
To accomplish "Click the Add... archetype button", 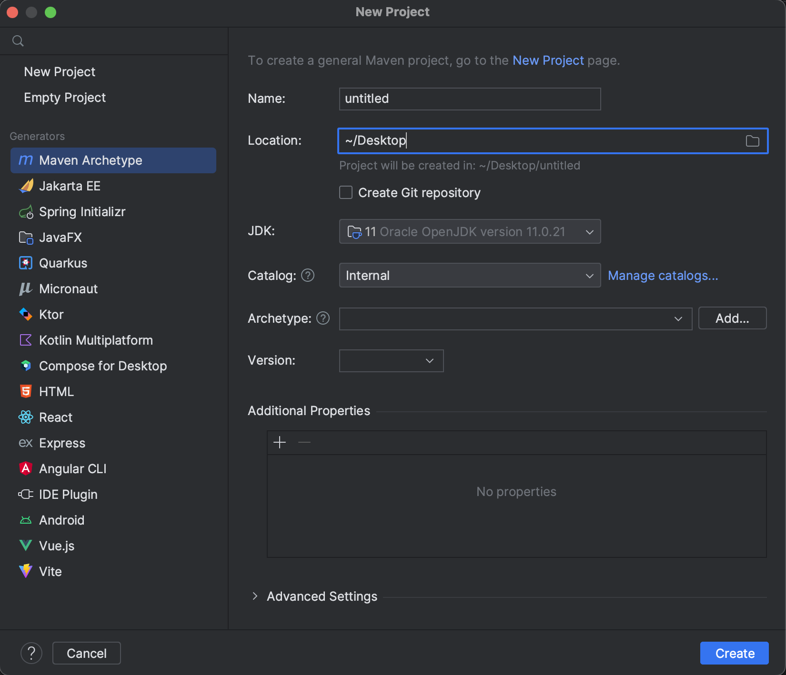I will [732, 318].
